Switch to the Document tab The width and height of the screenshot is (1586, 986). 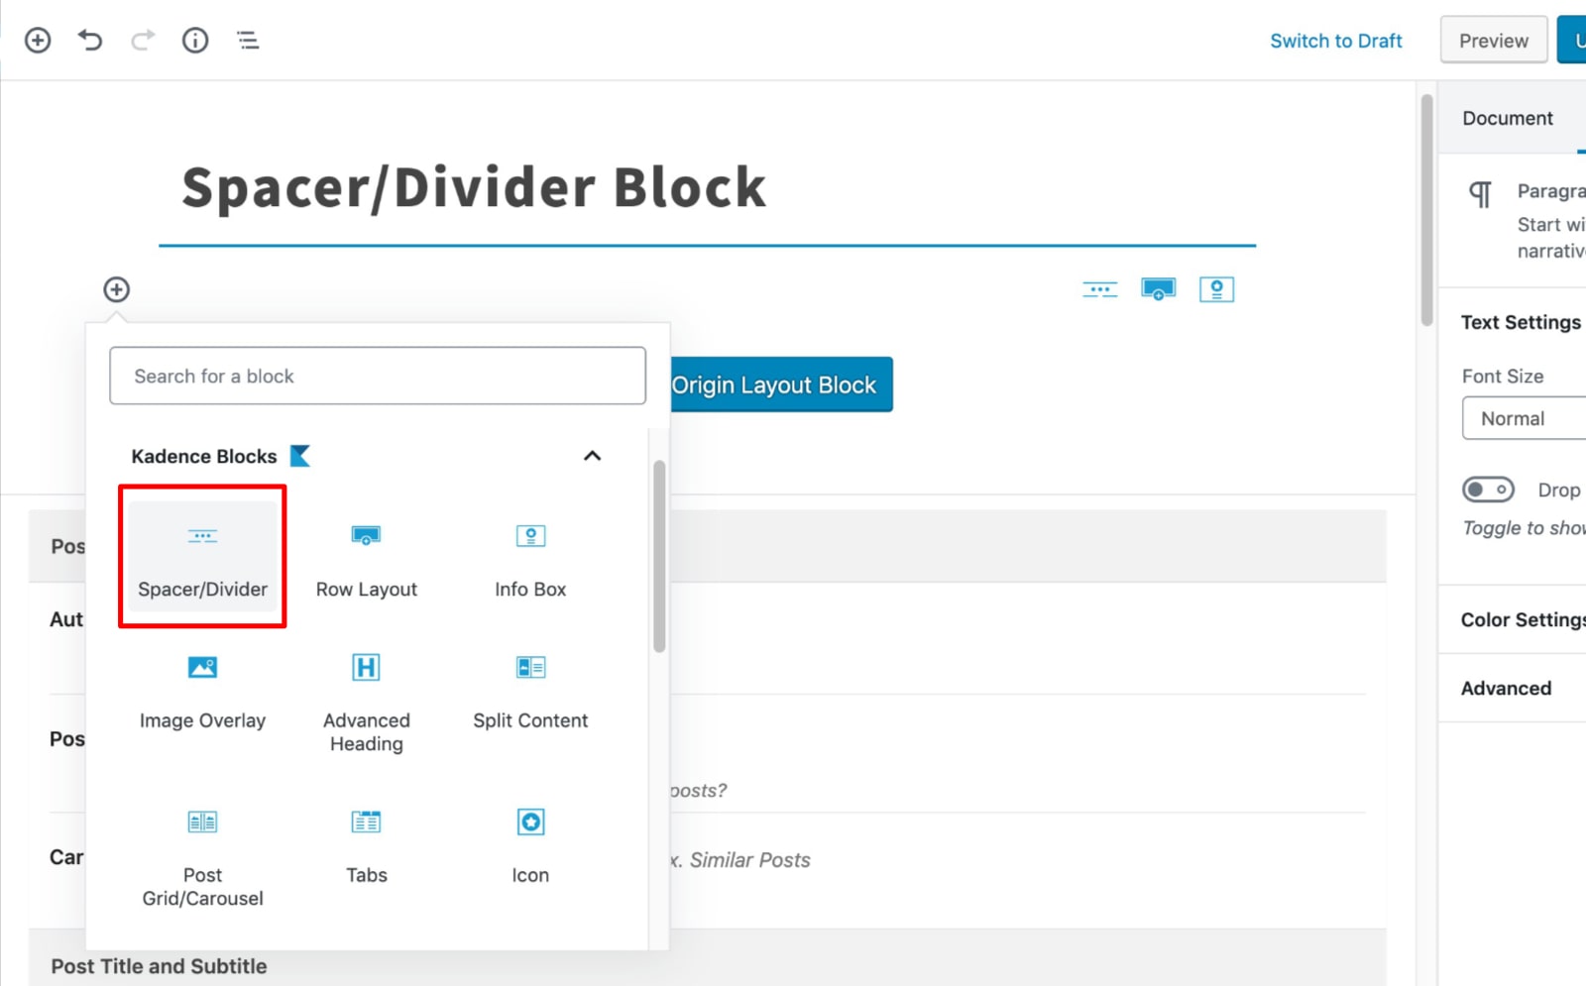1508,118
